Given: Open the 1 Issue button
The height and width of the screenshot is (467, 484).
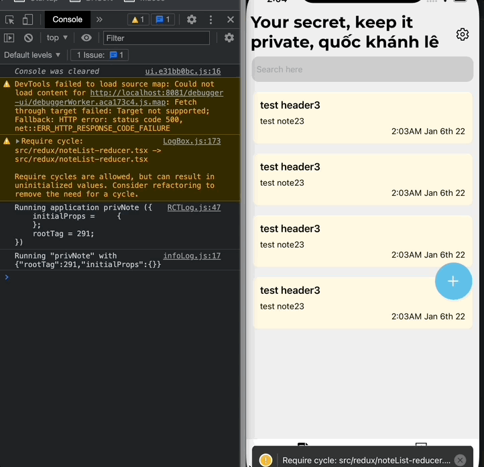Looking at the screenshot, I should pos(99,55).
